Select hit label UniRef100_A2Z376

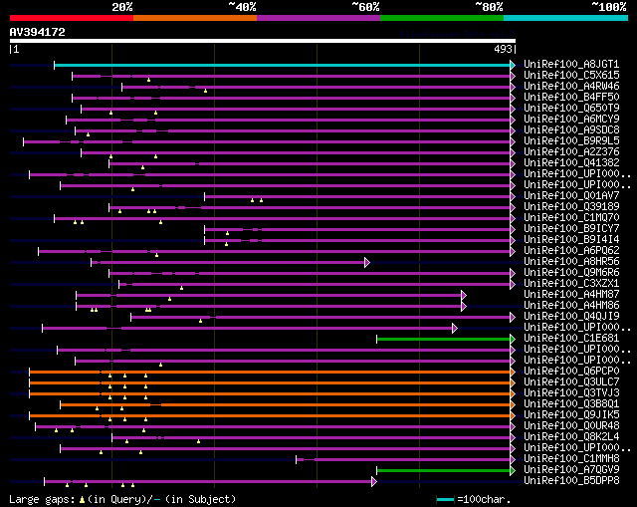pos(571,152)
